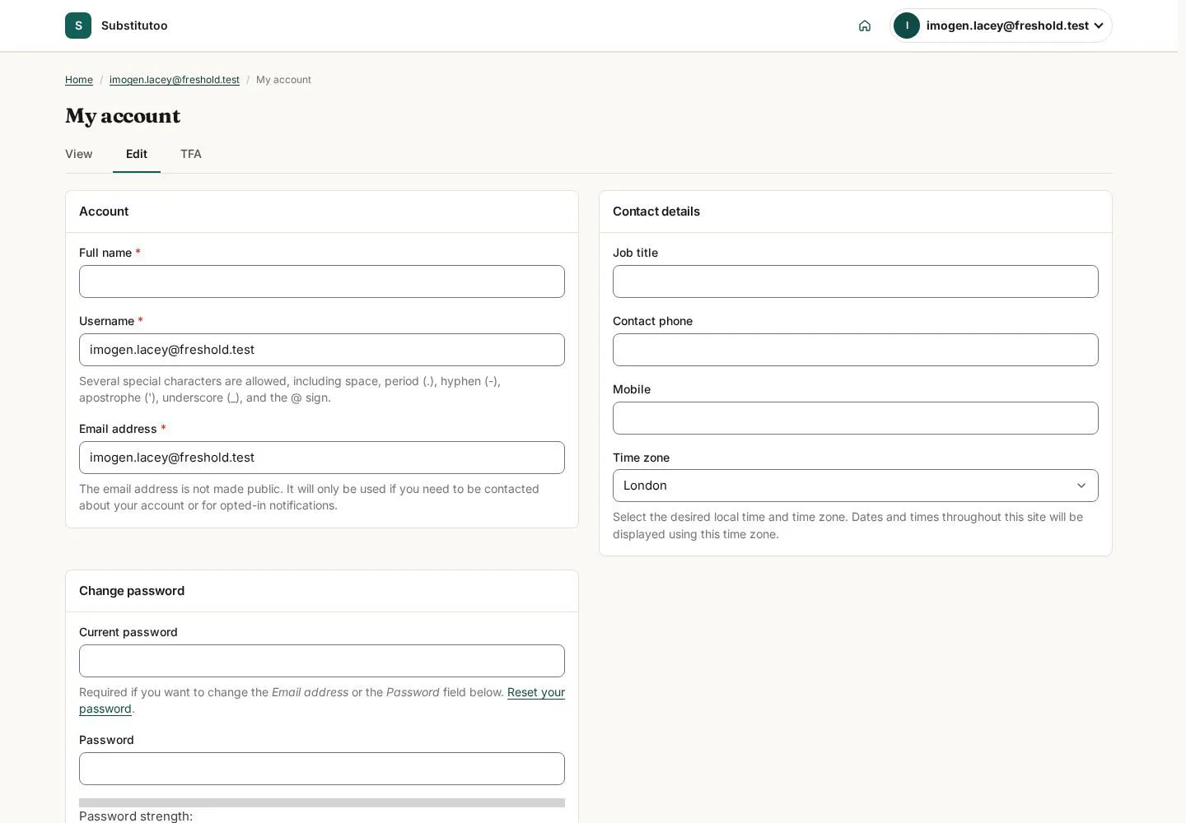The width and height of the screenshot is (1186, 823).
Task: Open the Time zone dropdown
Action: click(856, 486)
